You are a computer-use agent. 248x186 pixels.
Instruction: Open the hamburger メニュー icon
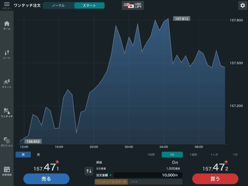[x=6, y=5]
